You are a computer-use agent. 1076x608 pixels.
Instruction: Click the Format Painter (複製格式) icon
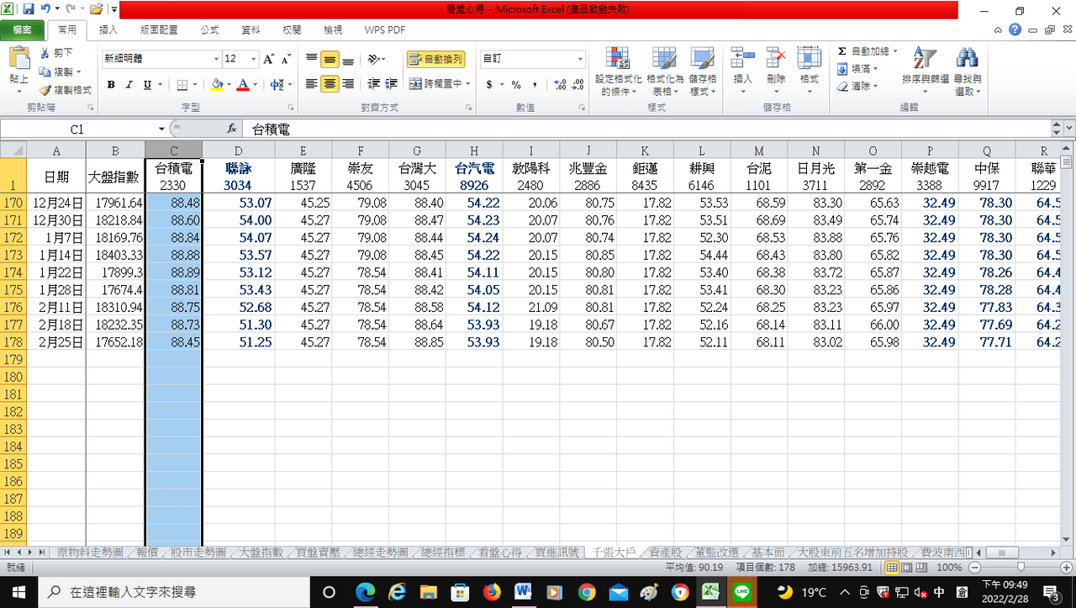point(45,90)
